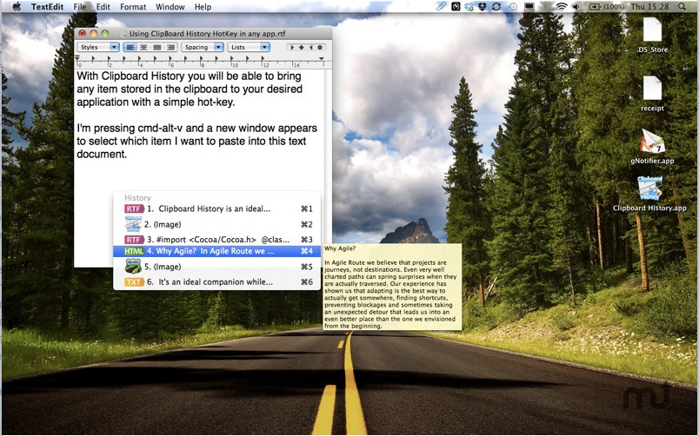
Task: Align text right in TextEdit toolbar
Action: 170,47
